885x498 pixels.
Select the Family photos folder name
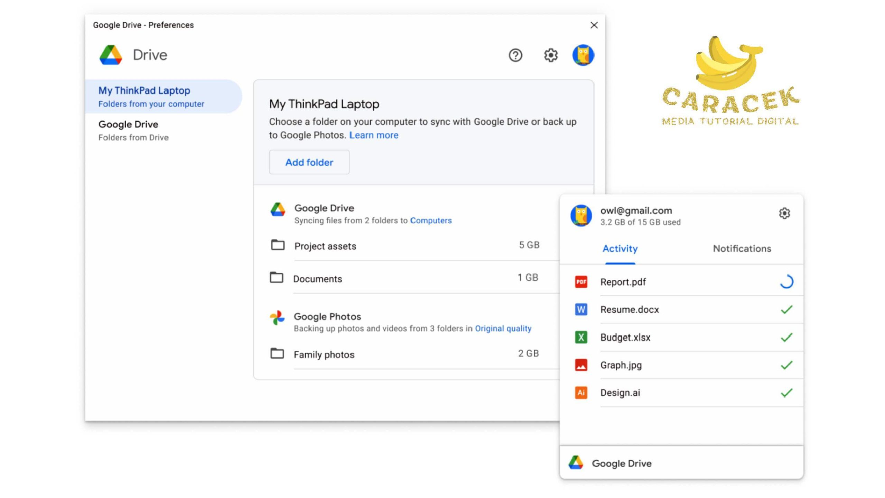point(324,355)
